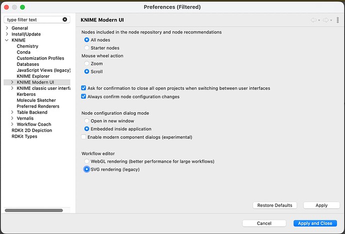Image resolution: width=345 pixels, height=234 pixels.
Task: Open the Molecule Sketcher preferences page
Action: click(36, 100)
